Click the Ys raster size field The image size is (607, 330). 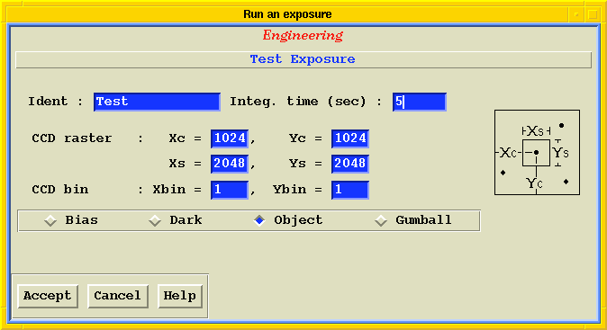click(350, 164)
